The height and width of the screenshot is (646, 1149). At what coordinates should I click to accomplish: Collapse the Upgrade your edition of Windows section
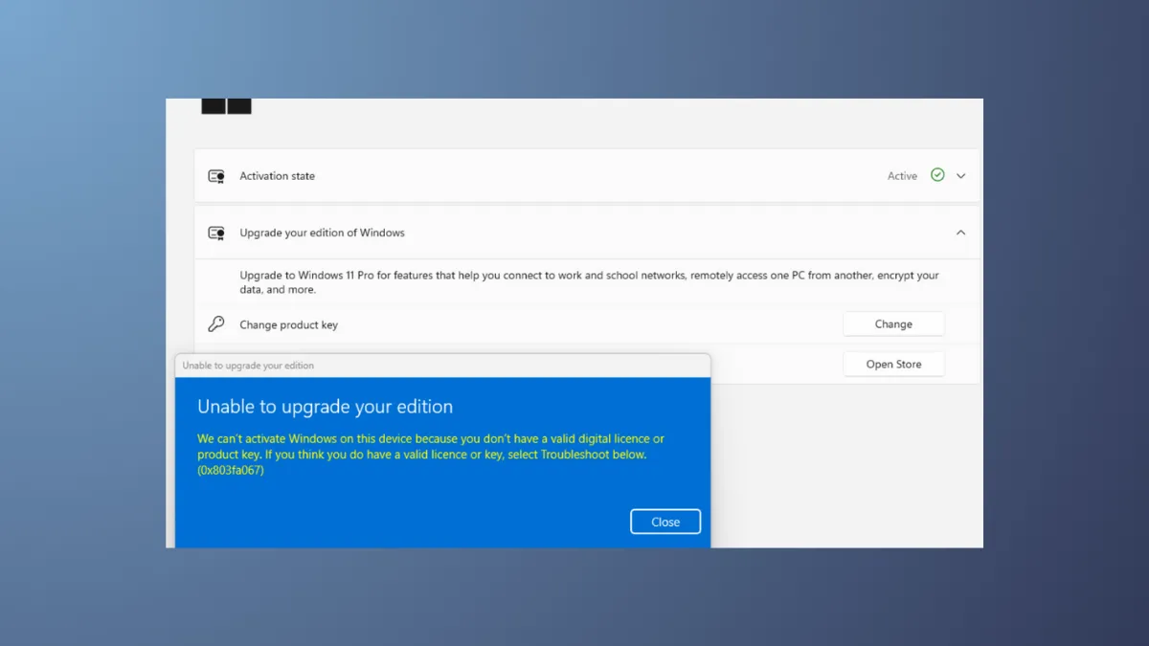pyautogui.click(x=961, y=233)
